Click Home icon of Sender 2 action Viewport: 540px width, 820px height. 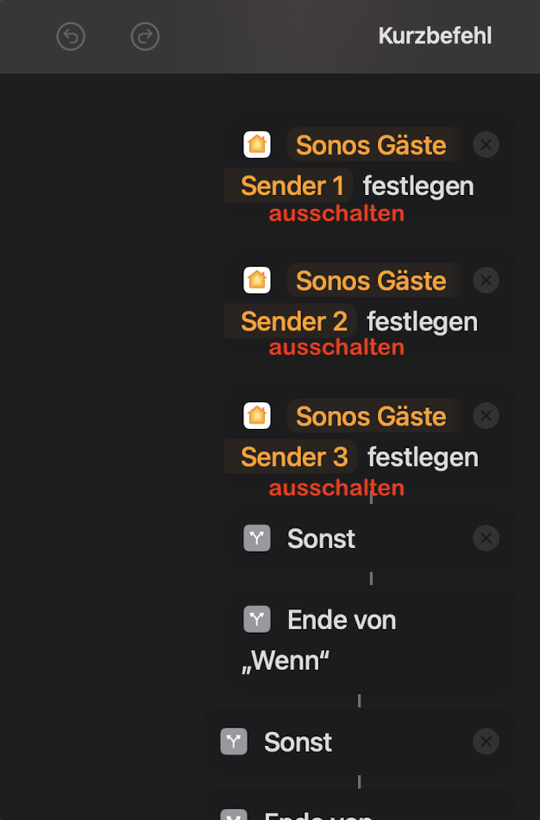(257, 280)
